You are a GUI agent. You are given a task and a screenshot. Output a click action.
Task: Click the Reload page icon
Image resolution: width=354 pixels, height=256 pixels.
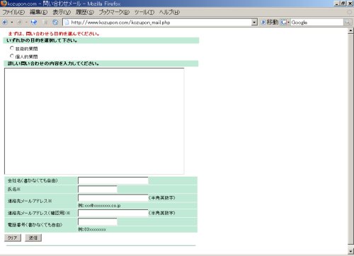[34, 23]
